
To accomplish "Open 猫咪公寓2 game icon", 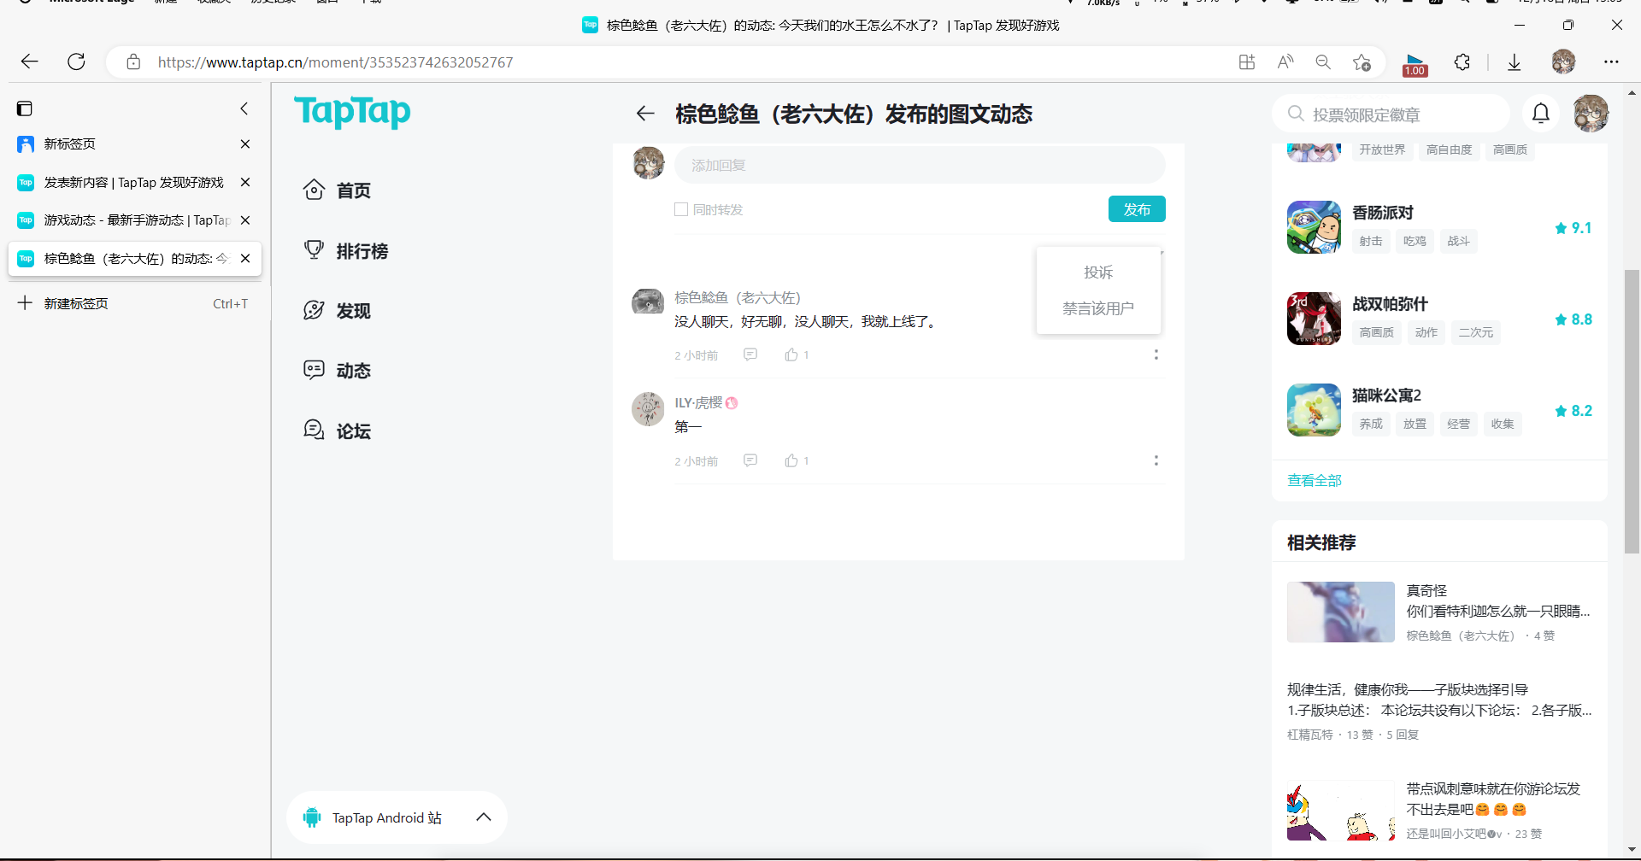I will click(1314, 410).
